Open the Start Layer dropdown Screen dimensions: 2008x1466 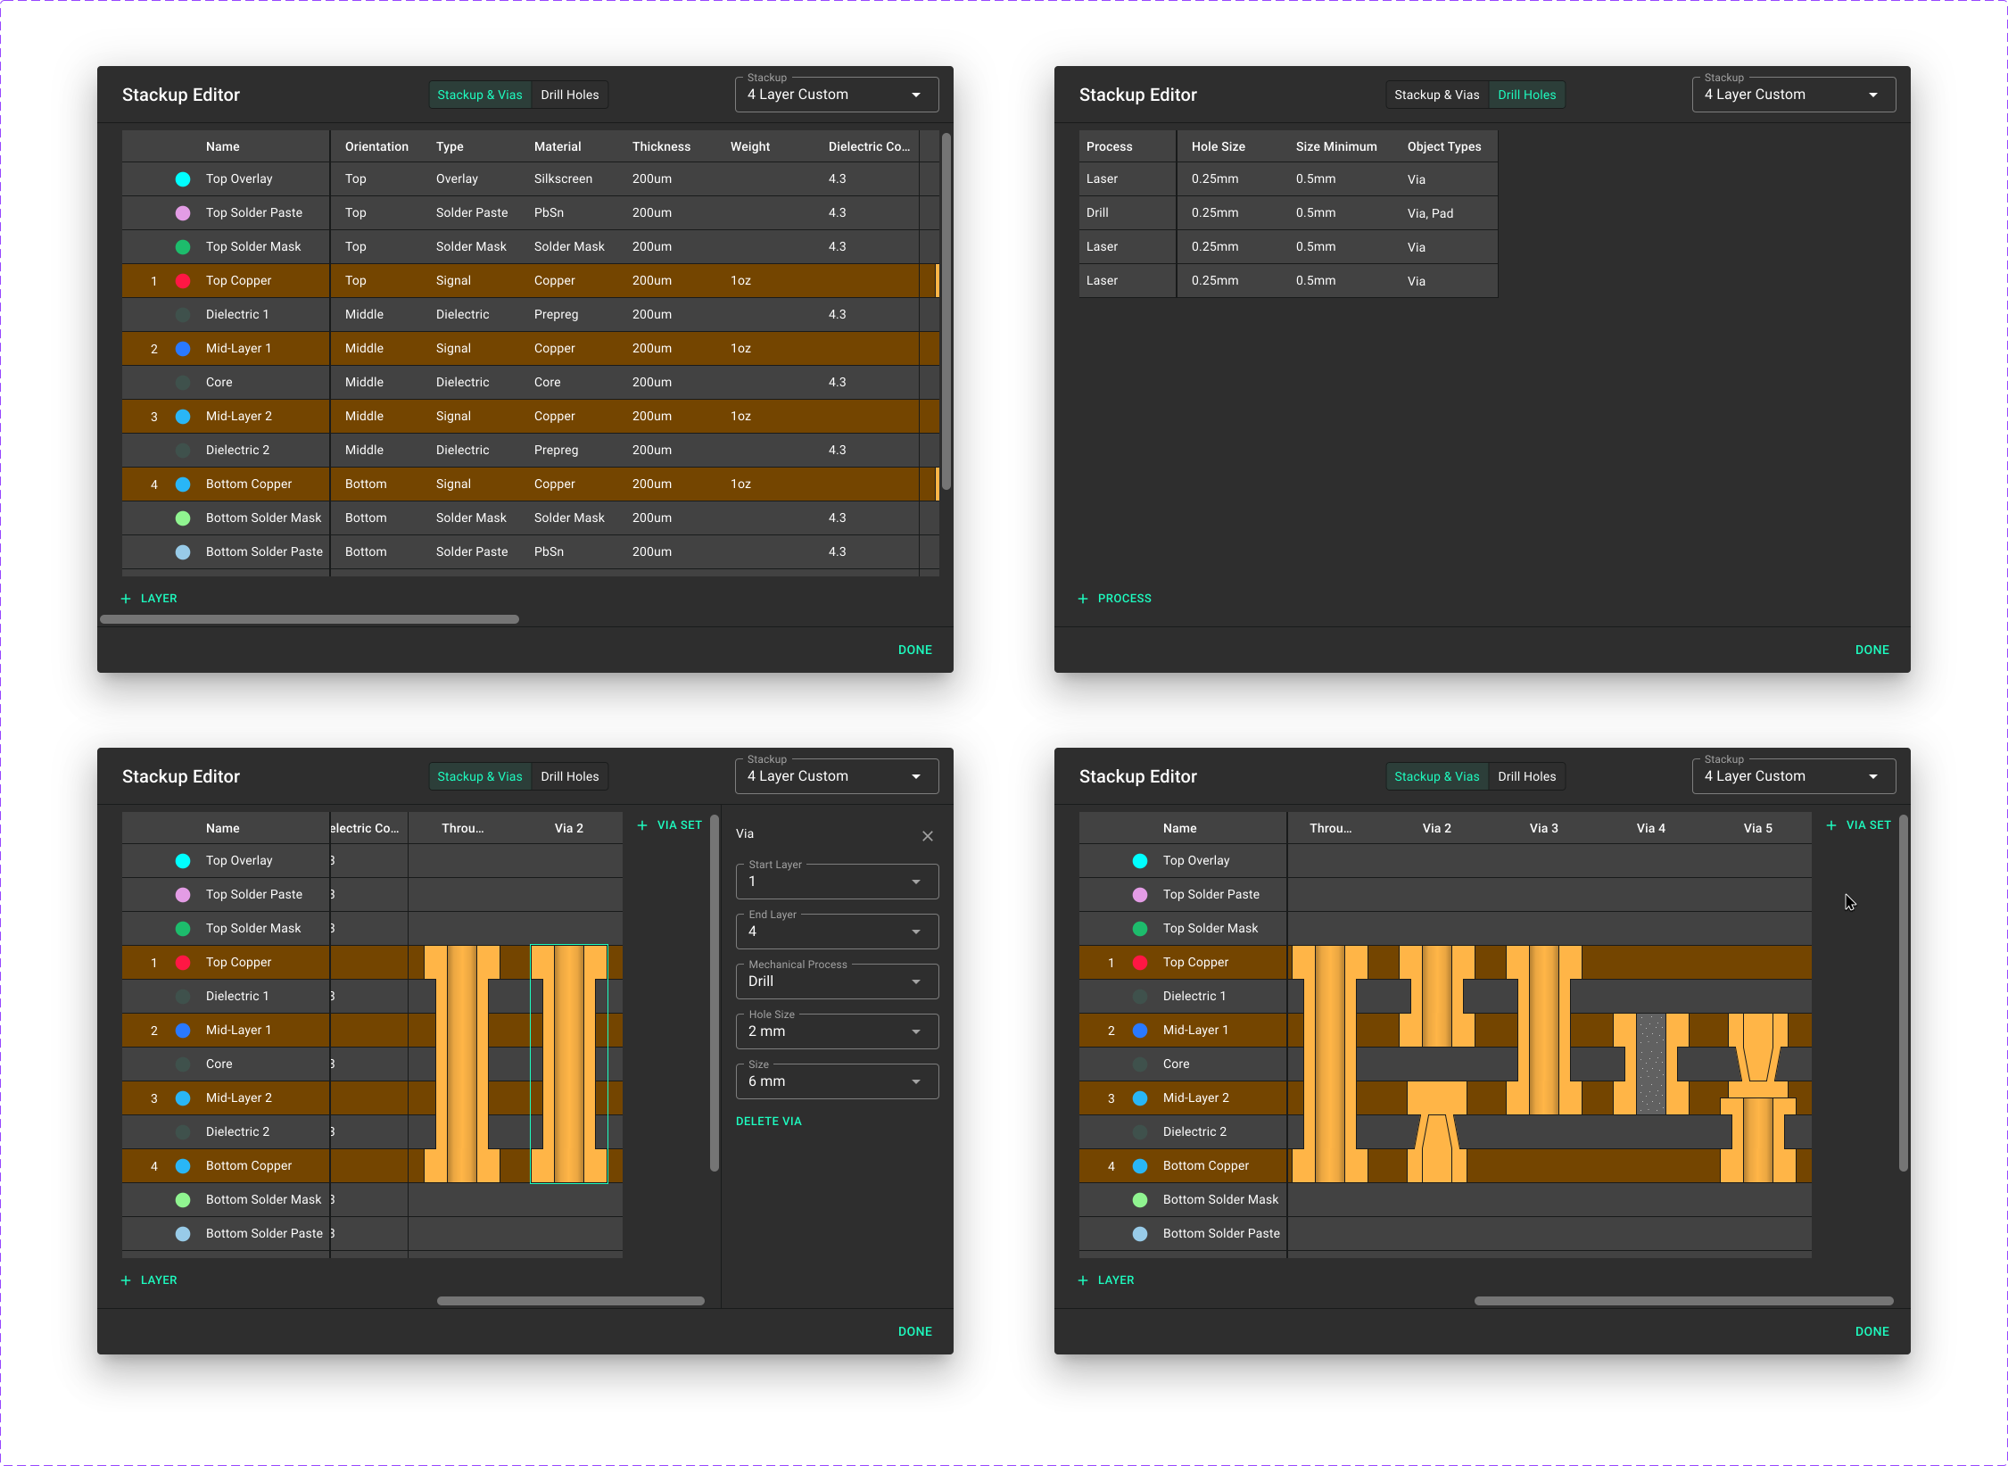pos(836,881)
